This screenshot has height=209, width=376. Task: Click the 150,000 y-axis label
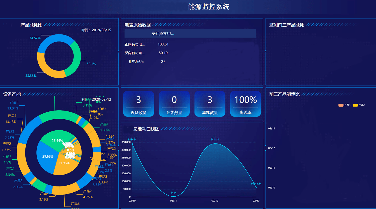coord(126,173)
